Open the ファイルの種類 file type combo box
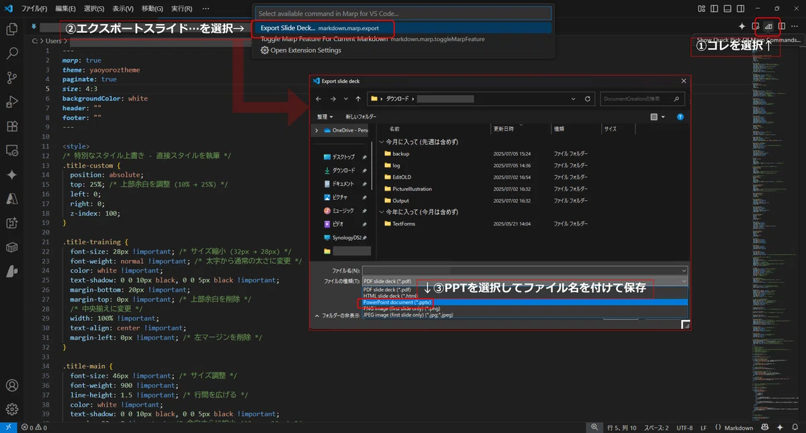The image size is (806, 433). [525, 281]
